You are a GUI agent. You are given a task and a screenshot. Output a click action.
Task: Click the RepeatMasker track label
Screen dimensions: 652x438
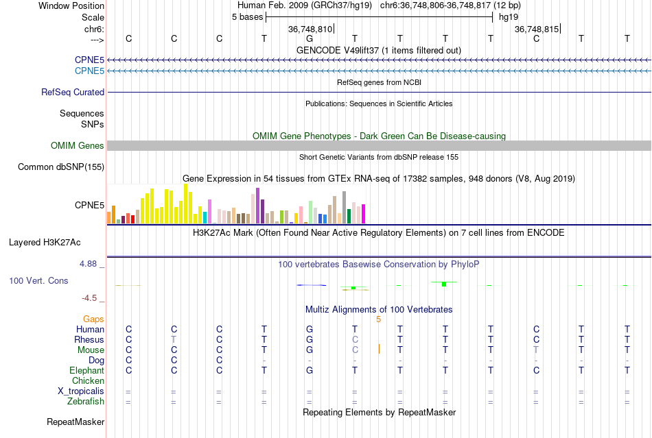(x=75, y=422)
